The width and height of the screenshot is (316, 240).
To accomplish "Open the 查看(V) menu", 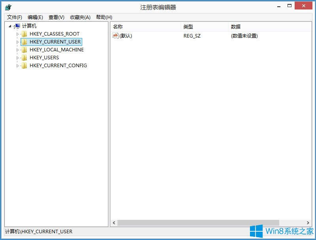I will [57, 17].
